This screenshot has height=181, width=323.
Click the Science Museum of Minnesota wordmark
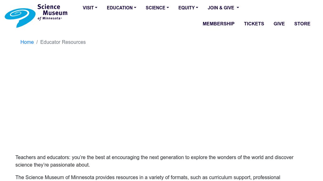click(52, 12)
